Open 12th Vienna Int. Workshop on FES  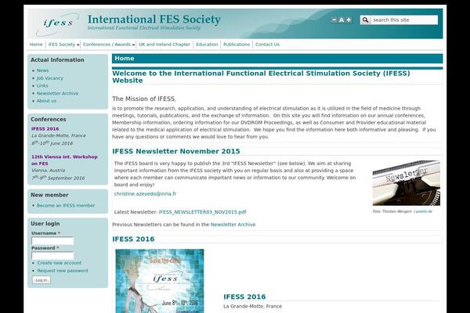(x=64, y=160)
